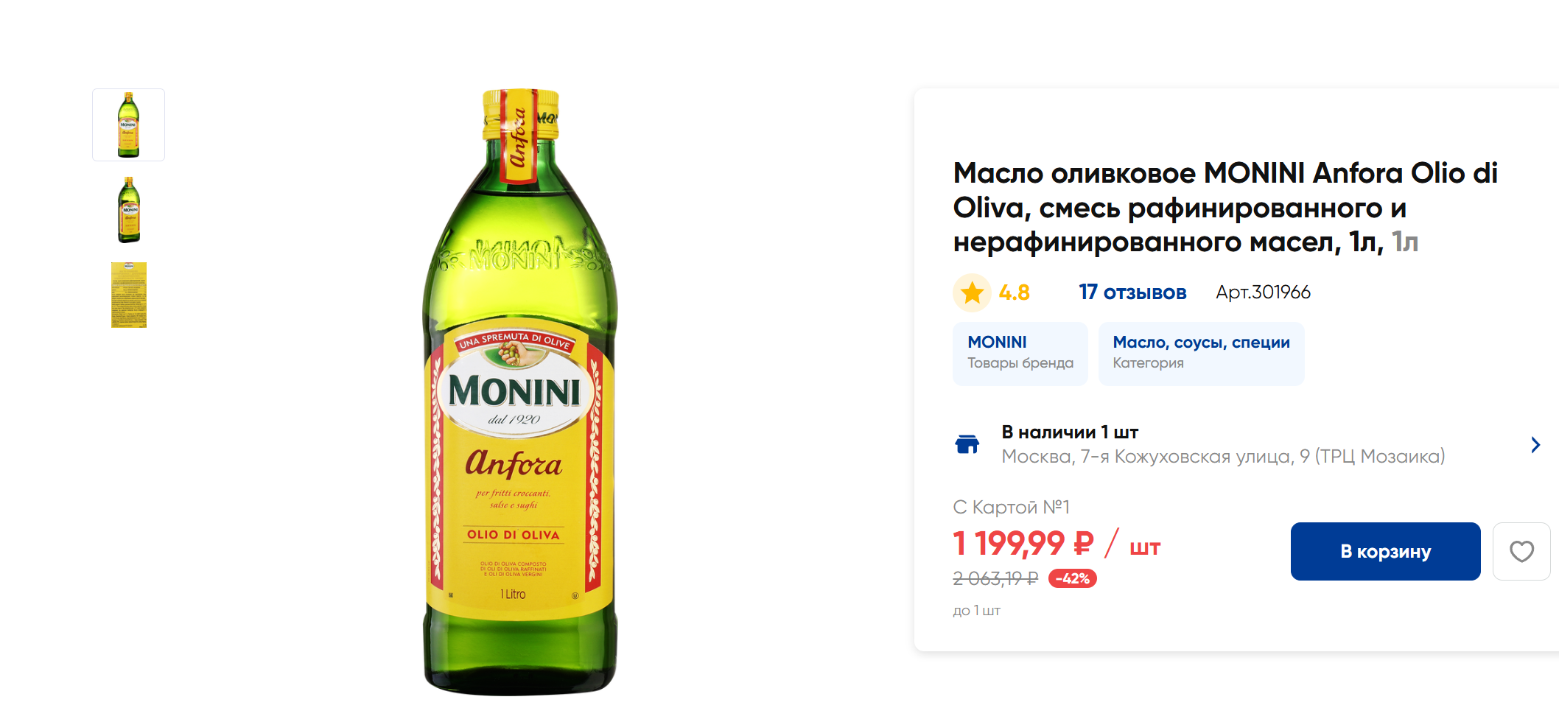Click the article number Арт.301966

(1263, 292)
